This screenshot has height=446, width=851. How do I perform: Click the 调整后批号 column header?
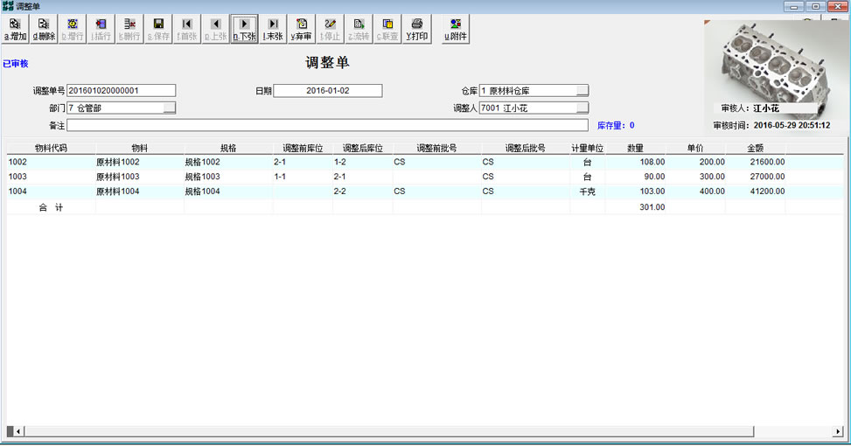coord(526,148)
